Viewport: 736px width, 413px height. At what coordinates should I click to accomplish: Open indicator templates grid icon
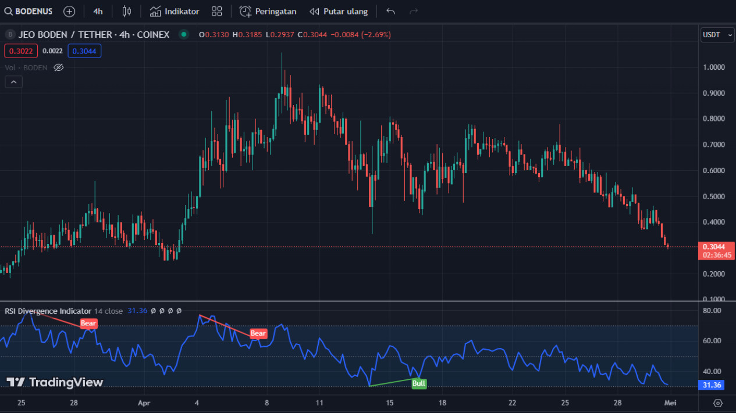click(x=217, y=11)
